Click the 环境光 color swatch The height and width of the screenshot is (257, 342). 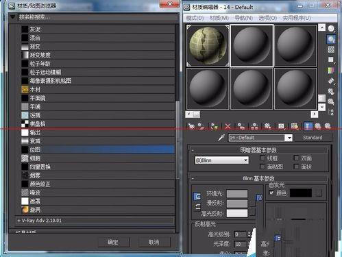[237, 193]
